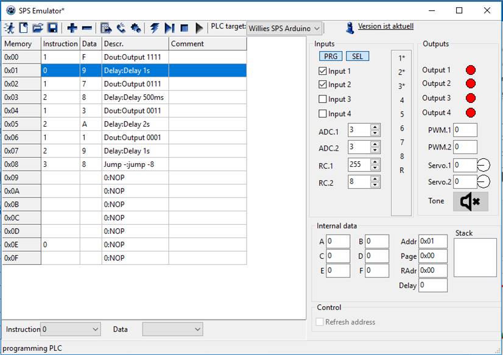Check the Input 4 checkbox

pos(323,114)
